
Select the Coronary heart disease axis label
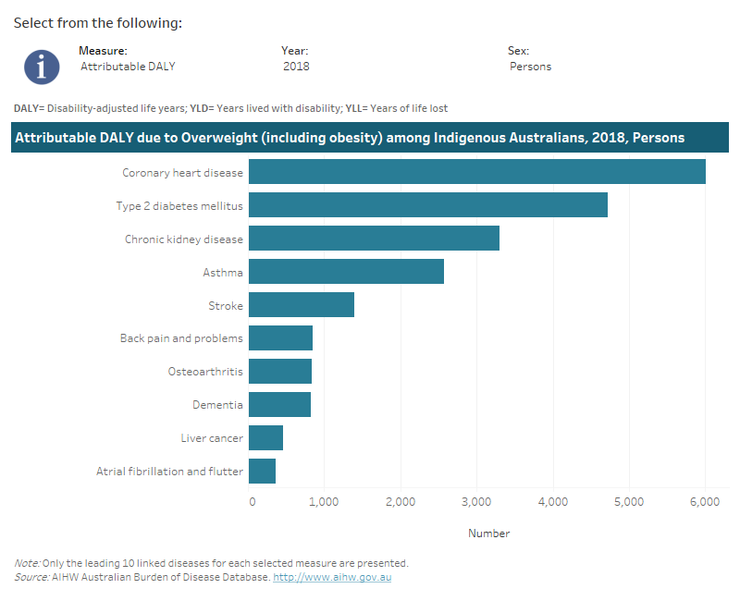pos(181,172)
